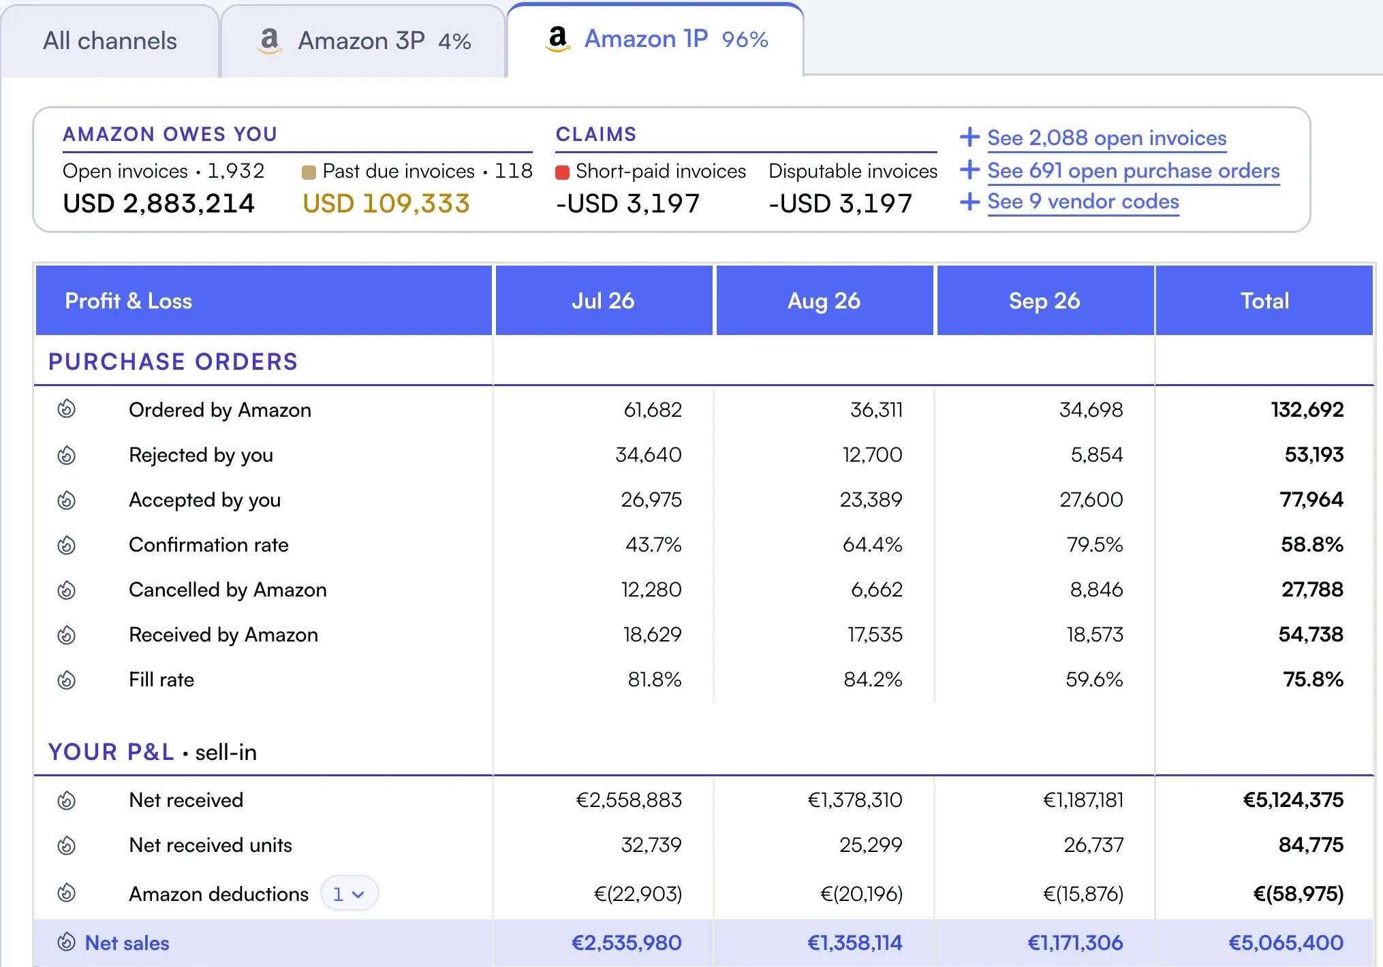
Task: Click the YOUR P&L sell-in heading
Action: pyautogui.click(x=153, y=752)
